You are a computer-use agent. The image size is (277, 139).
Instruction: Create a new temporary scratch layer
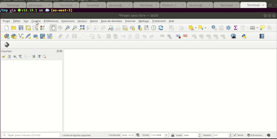(36, 36)
